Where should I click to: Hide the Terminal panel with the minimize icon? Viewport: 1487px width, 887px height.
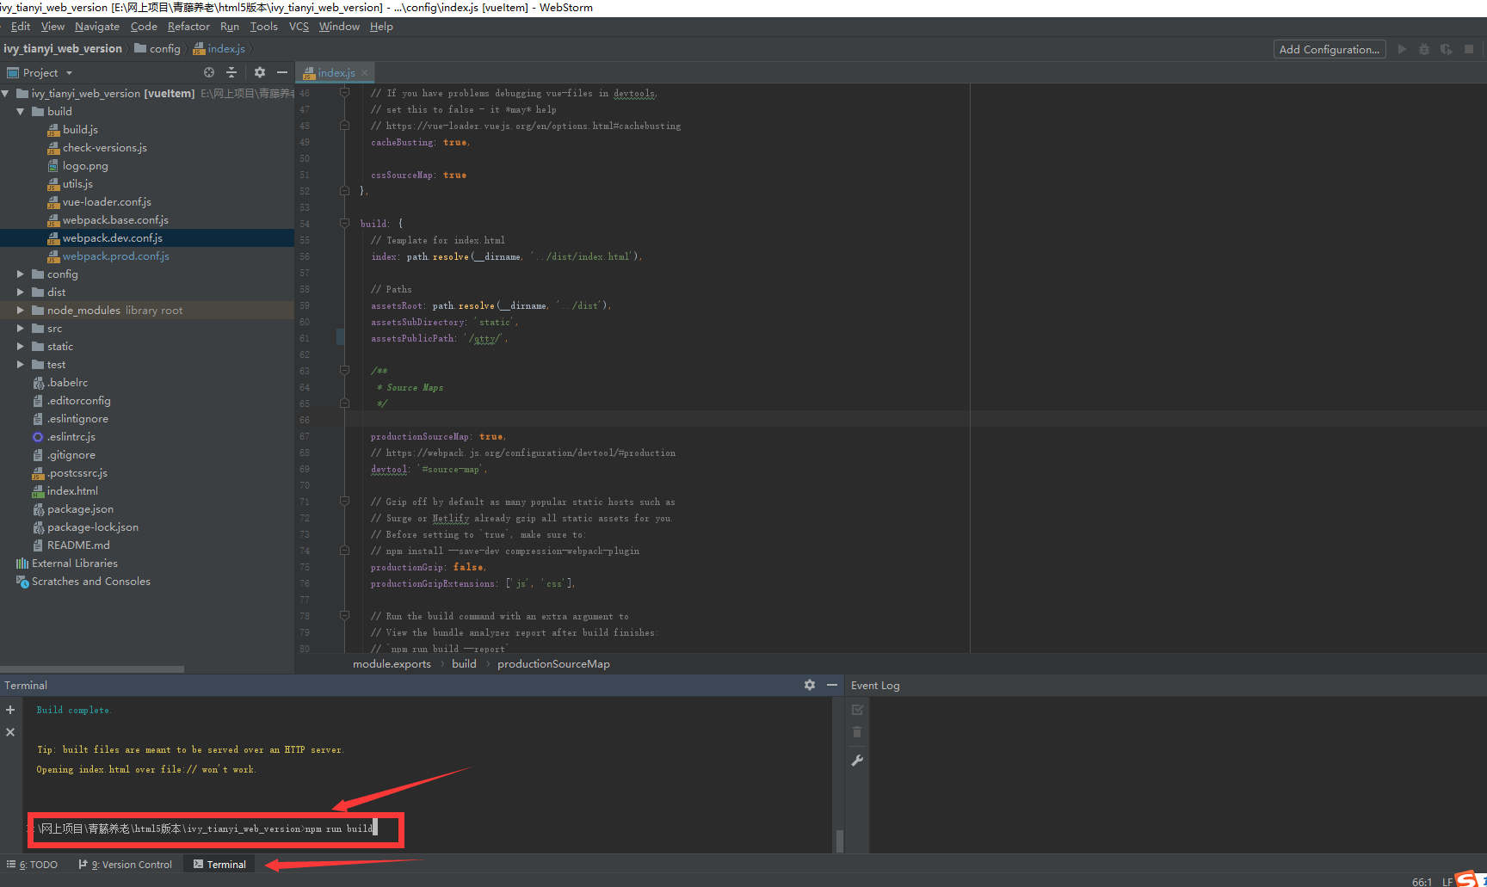[x=832, y=685]
